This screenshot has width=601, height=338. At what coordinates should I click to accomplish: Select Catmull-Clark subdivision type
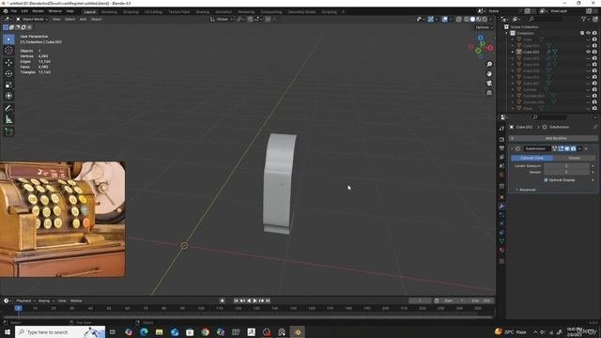point(532,158)
